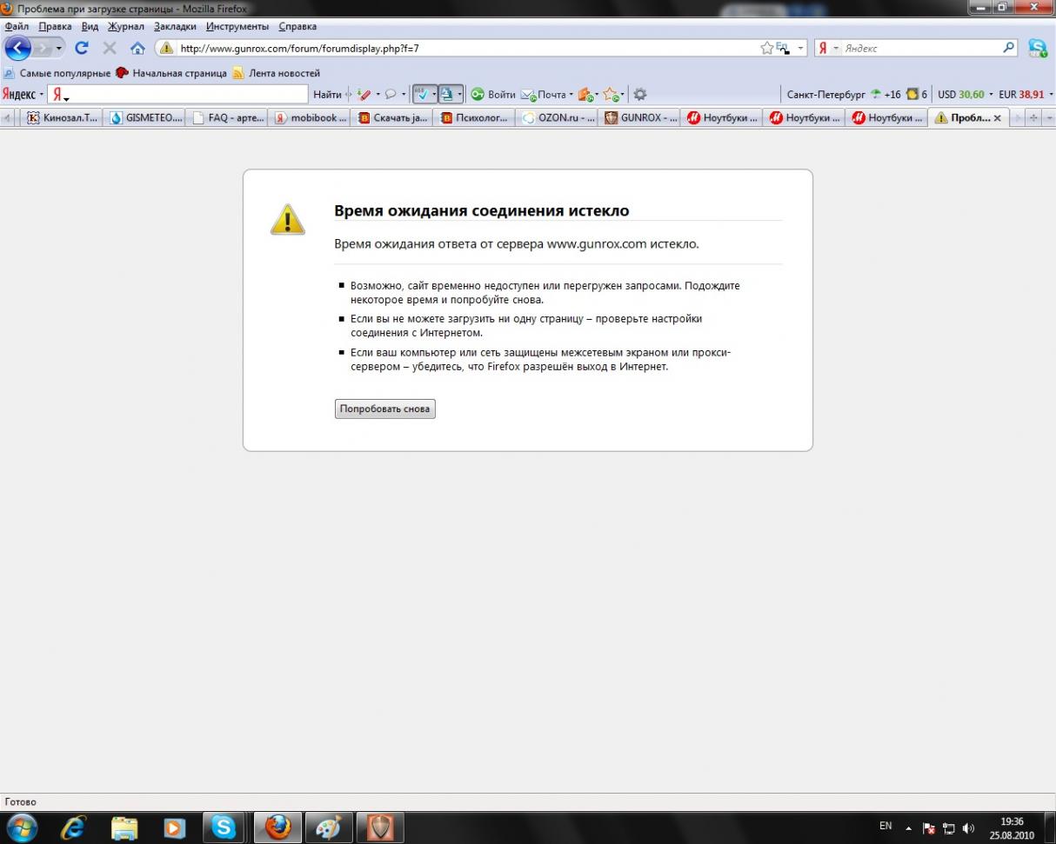
Task: Go to the Home page icon
Action: [x=137, y=49]
